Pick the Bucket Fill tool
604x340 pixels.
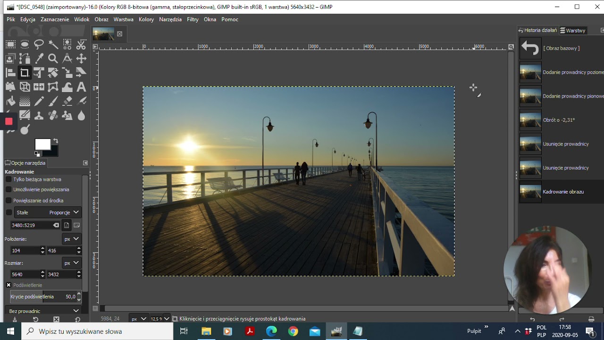click(10, 101)
